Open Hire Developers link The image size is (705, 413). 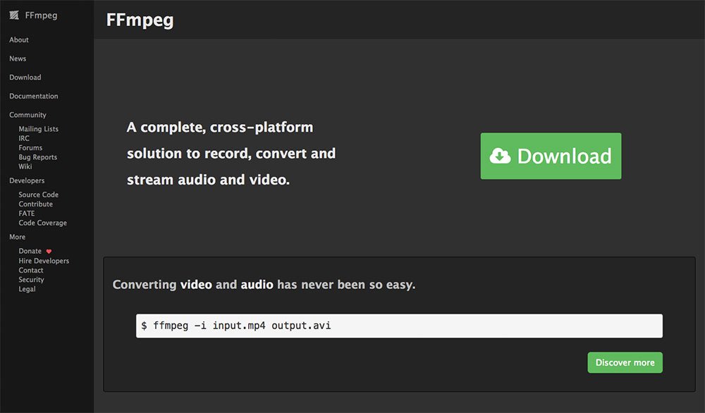point(44,261)
